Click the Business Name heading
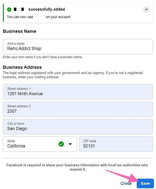This screenshot has width=156, height=189. [19, 31]
